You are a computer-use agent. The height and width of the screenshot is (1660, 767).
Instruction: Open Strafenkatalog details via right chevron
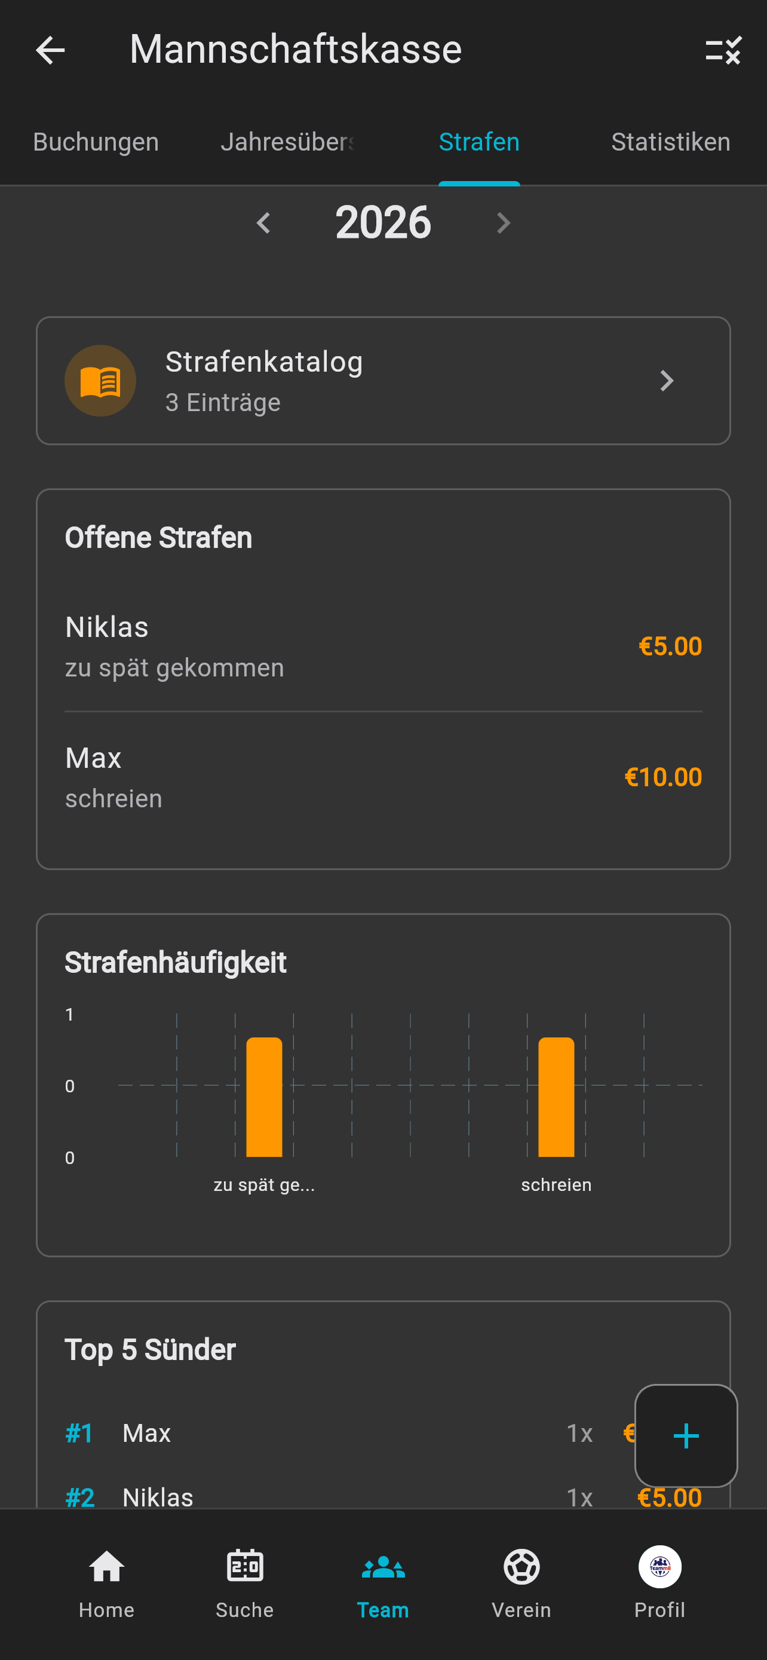coord(666,380)
